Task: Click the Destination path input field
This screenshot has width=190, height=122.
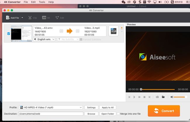Action: 51,114
